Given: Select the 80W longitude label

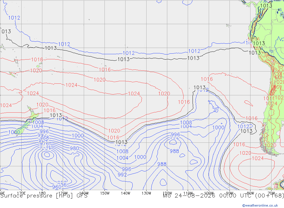Looking at the screenshot, I should (250, 193).
